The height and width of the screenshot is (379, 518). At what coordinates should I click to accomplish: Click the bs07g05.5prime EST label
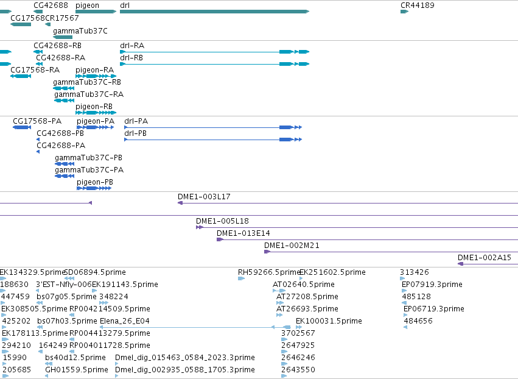click(x=66, y=297)
